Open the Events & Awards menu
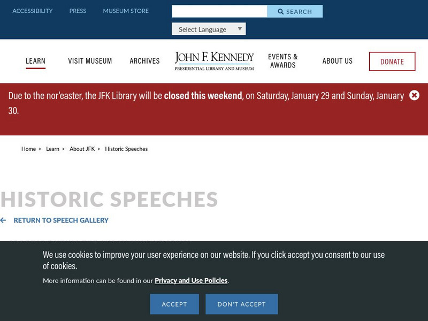428x321 pixels. coord(283,61)
